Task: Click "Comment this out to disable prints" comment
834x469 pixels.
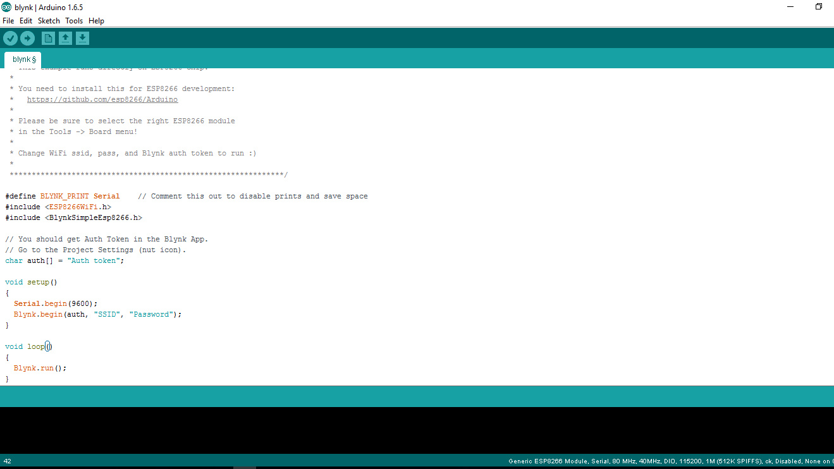Action: tap(252, 196)
